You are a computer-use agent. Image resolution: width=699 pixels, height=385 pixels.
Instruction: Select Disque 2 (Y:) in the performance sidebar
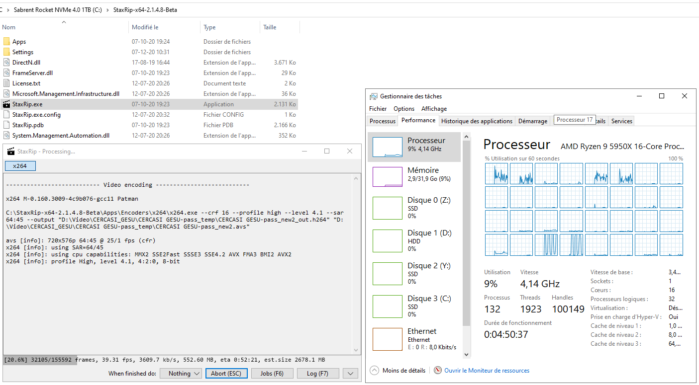point(414,273)
